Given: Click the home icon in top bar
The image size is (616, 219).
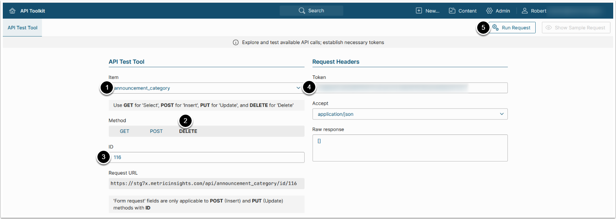Looking at the screenshot, I should pyautogui.click(x=12, y=11).
